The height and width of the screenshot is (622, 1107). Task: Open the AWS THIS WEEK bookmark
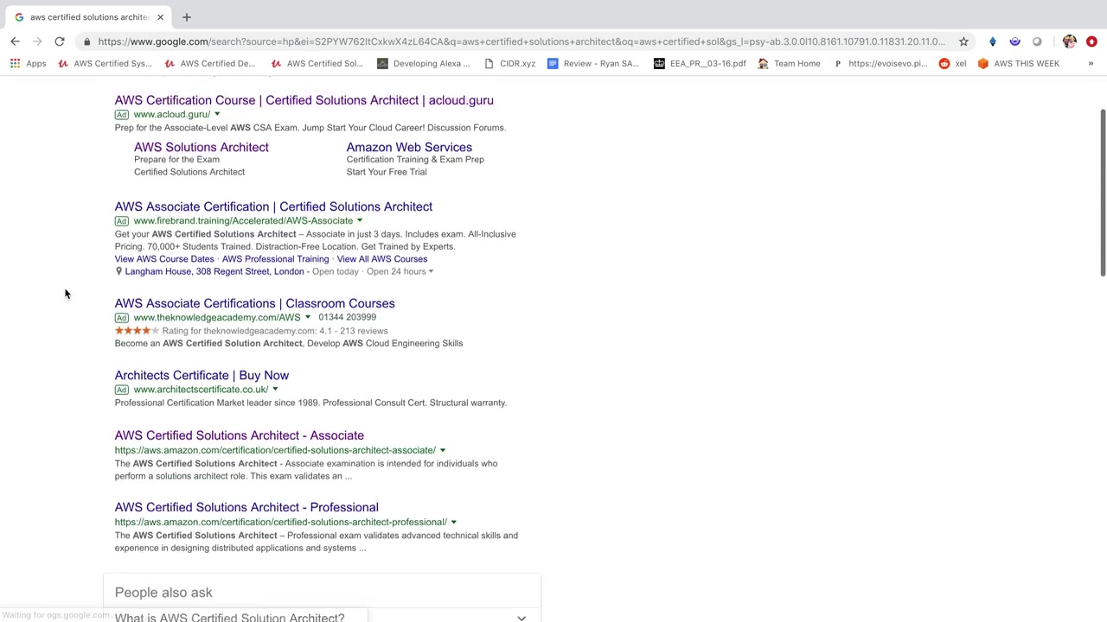point(1018,63)
